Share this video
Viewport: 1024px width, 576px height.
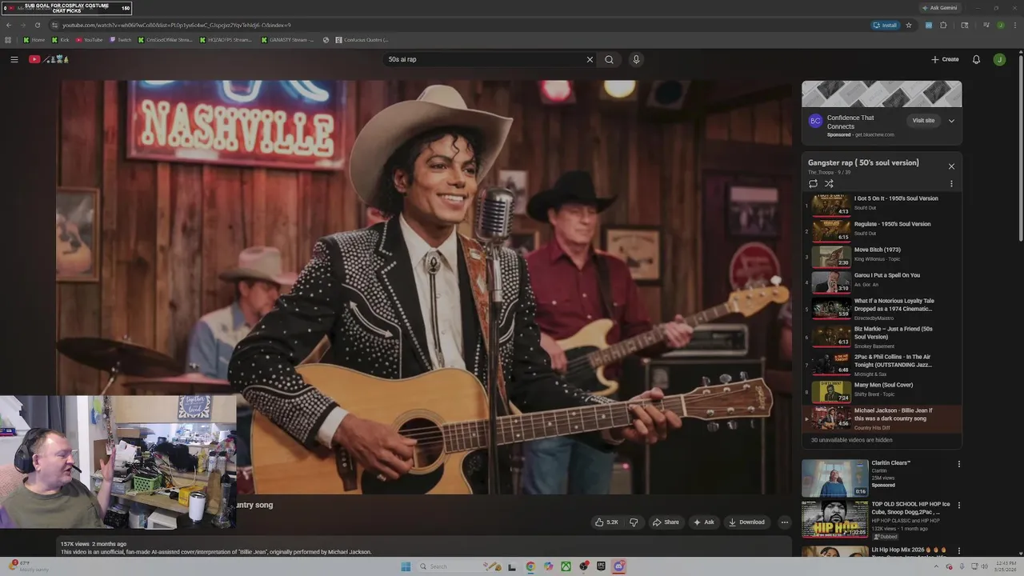(666, 522)
